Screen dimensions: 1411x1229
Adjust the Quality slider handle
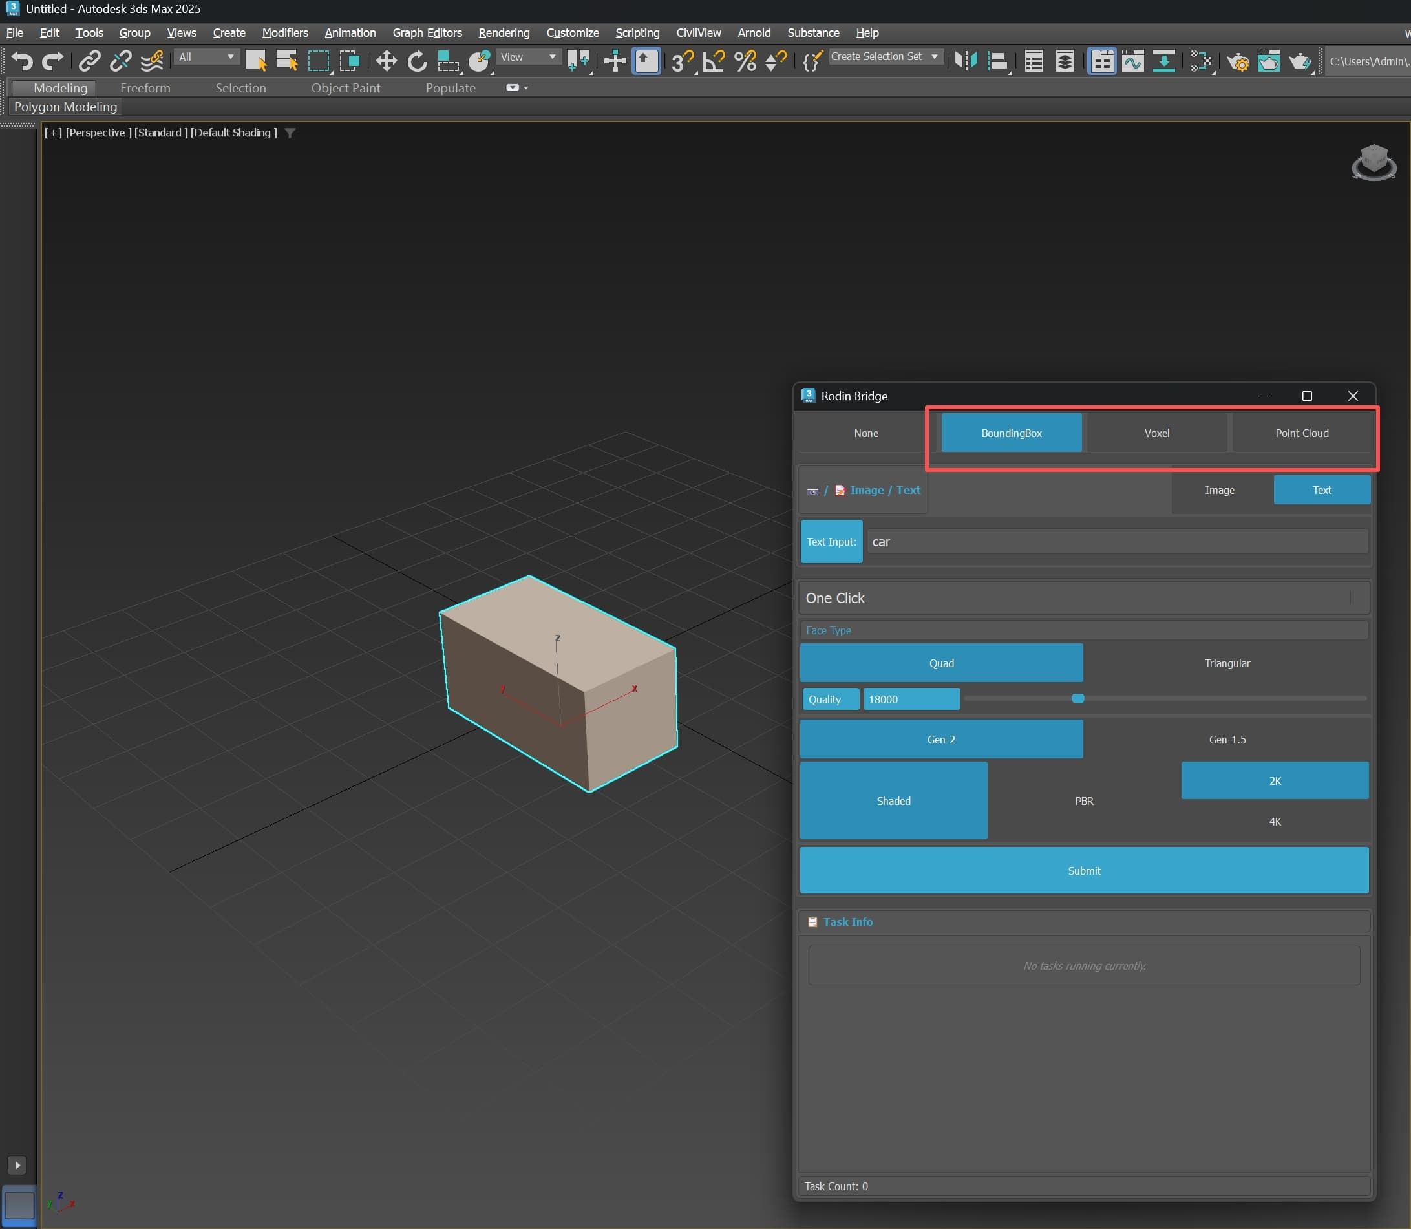1077,698
